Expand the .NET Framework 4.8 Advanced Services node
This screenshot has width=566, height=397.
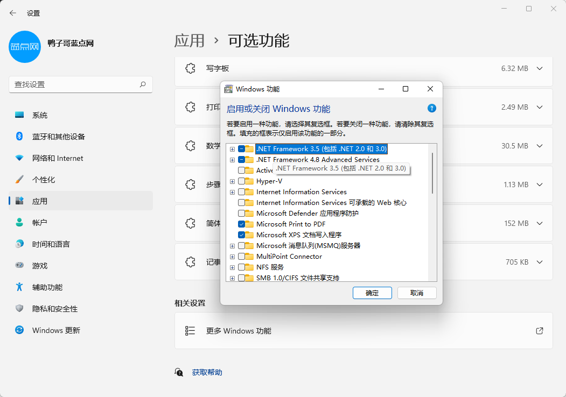tap(232, 160)
